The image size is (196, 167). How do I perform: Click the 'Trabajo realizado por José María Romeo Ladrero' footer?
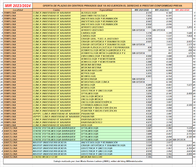pyautogui.click(x=98, y=161)
